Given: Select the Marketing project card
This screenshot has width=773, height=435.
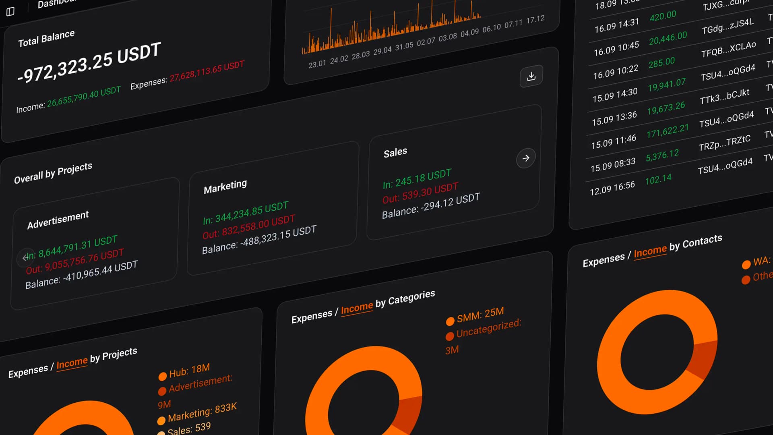Looking at the screenshot, I should tap(274, 215).
